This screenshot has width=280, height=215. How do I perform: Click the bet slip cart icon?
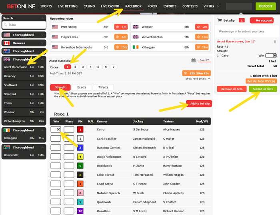(x=220, y=20)
